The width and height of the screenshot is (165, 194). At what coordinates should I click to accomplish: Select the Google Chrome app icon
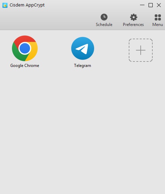[x=25, y=48]
